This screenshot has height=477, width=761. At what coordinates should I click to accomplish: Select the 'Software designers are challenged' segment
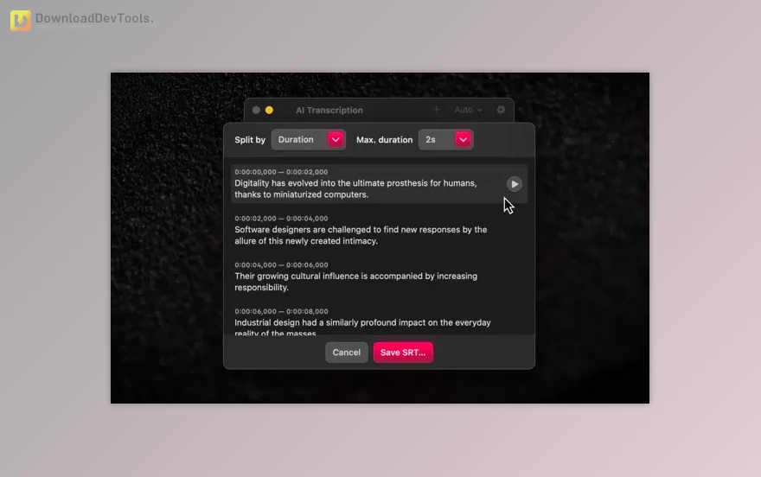click(361, 235)
